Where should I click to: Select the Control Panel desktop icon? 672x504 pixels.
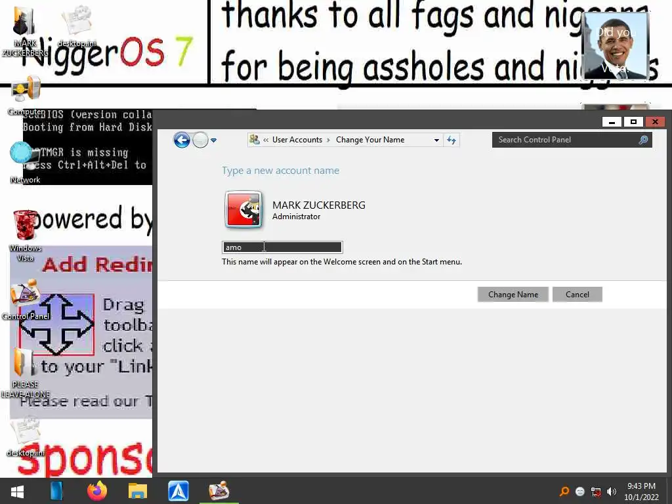(x=26, y=300)
